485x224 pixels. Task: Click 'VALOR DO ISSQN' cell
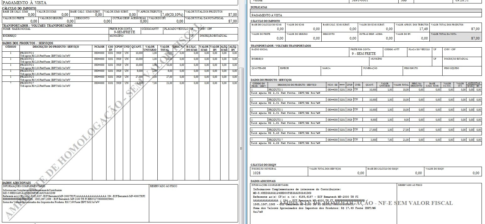(x=453, y=171)
